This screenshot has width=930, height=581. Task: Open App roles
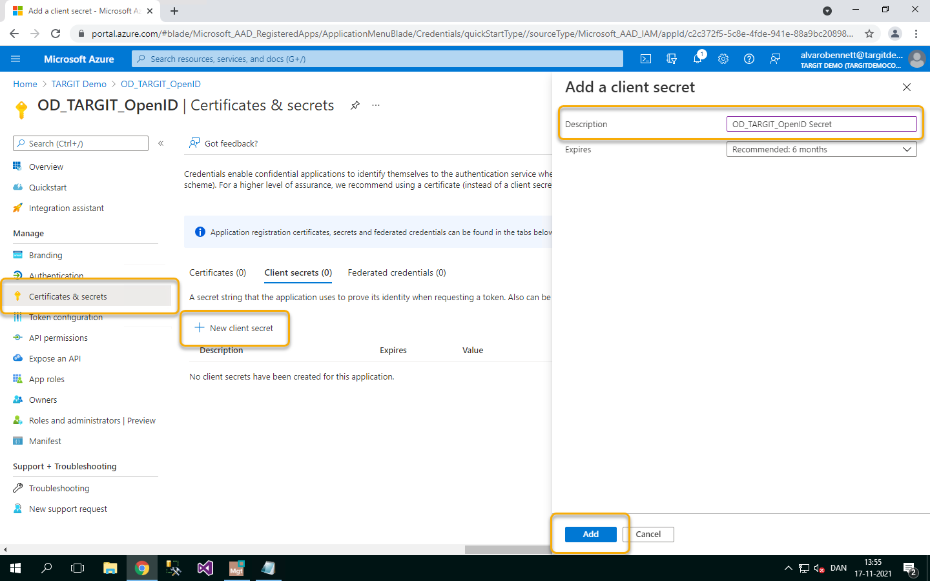tap(46, 379)
